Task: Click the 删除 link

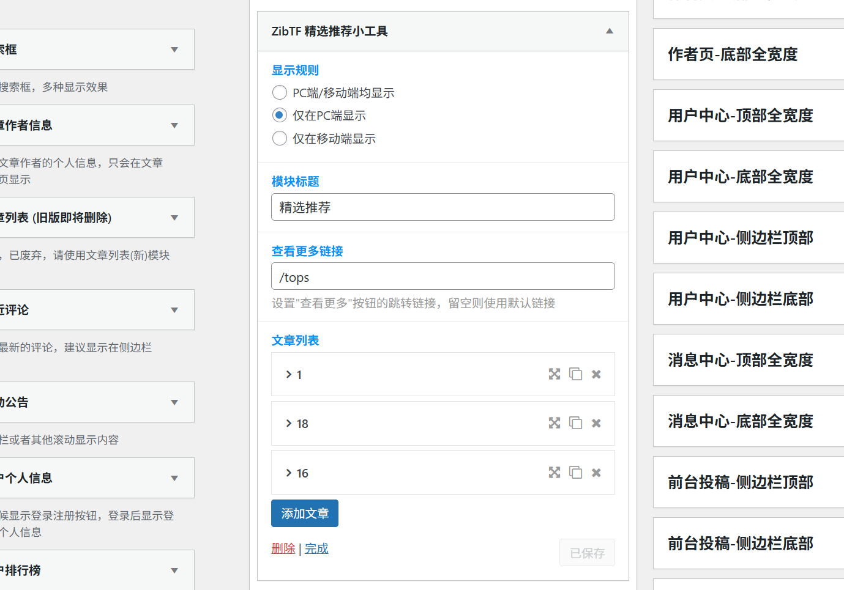Action: coord(283,548)
